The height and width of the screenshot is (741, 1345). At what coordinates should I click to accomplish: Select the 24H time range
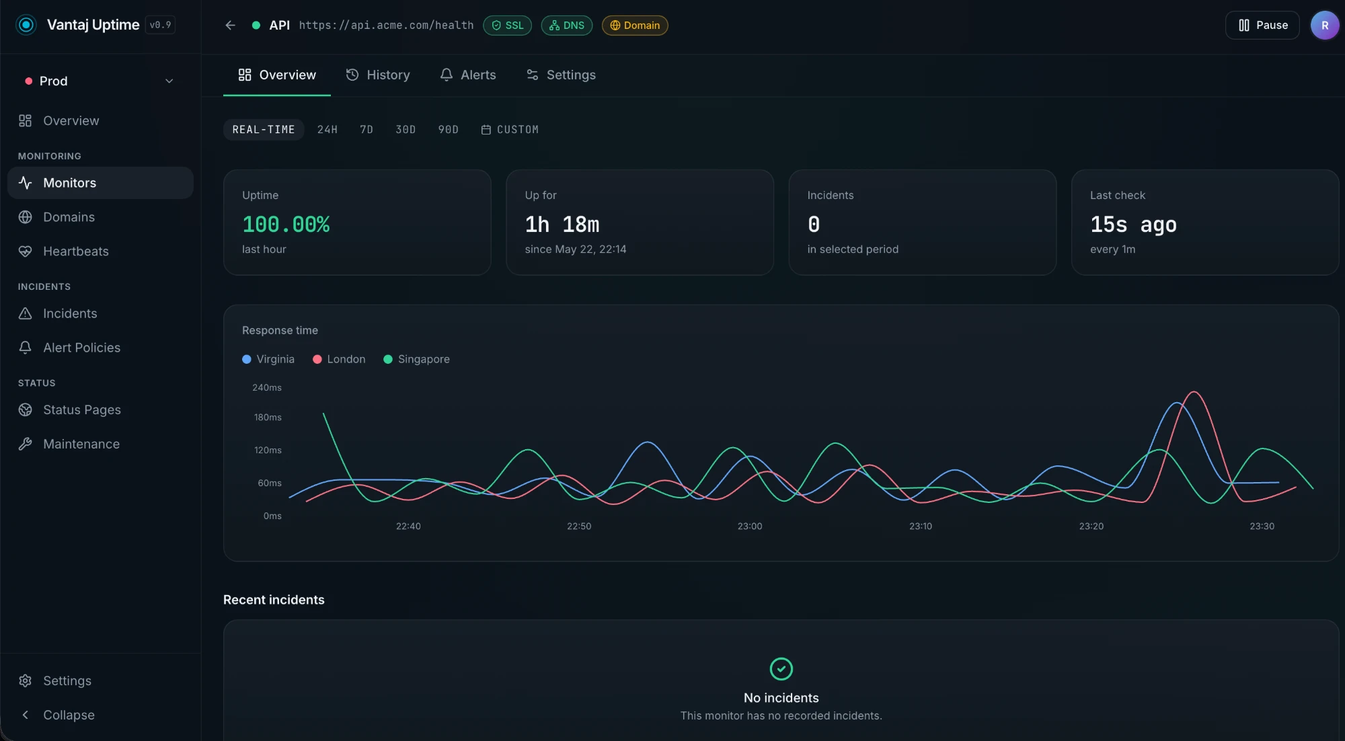pos(328,129)
